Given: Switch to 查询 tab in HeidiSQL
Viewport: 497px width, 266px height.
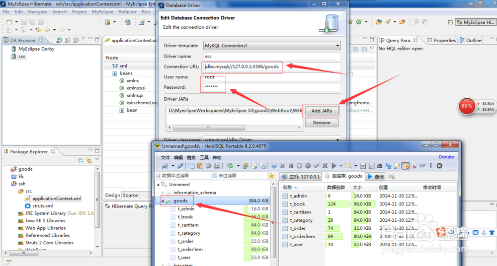Looking at the screenshot, I should click(376, 176).
